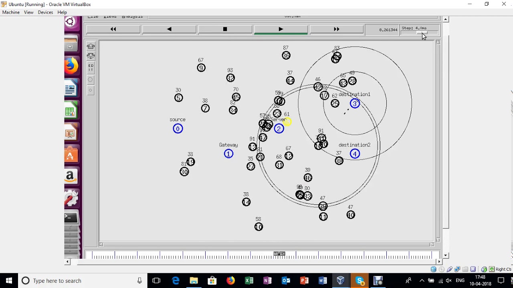Click the Skype icon in Windows taskbar
The height and width of the screenshot is (288, 513).
click(360, 281)
